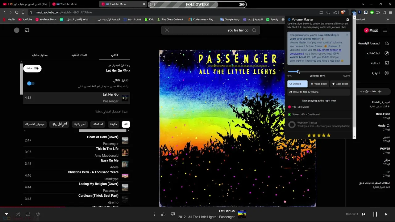Reload the page
The width and height of the screenshot is (395, 222).
click(17, 12)
